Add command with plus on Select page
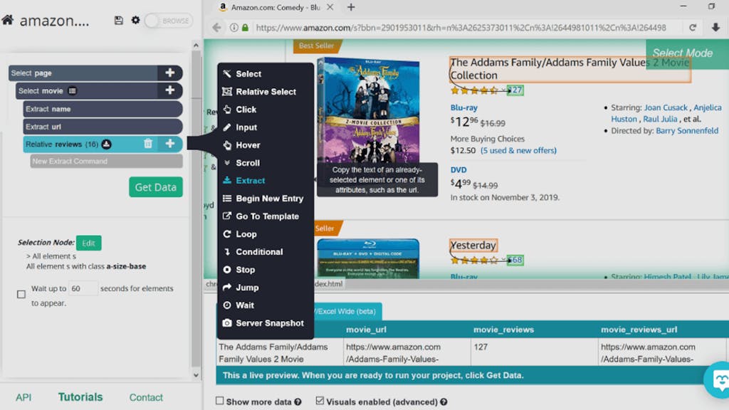This screenshot has height=410, width=729. [169, 73]
